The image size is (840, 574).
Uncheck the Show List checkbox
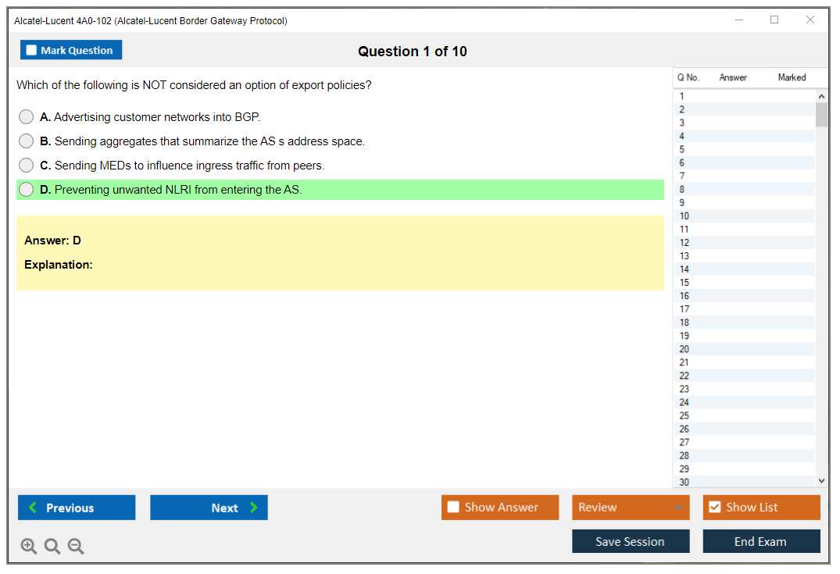(714, 508)
